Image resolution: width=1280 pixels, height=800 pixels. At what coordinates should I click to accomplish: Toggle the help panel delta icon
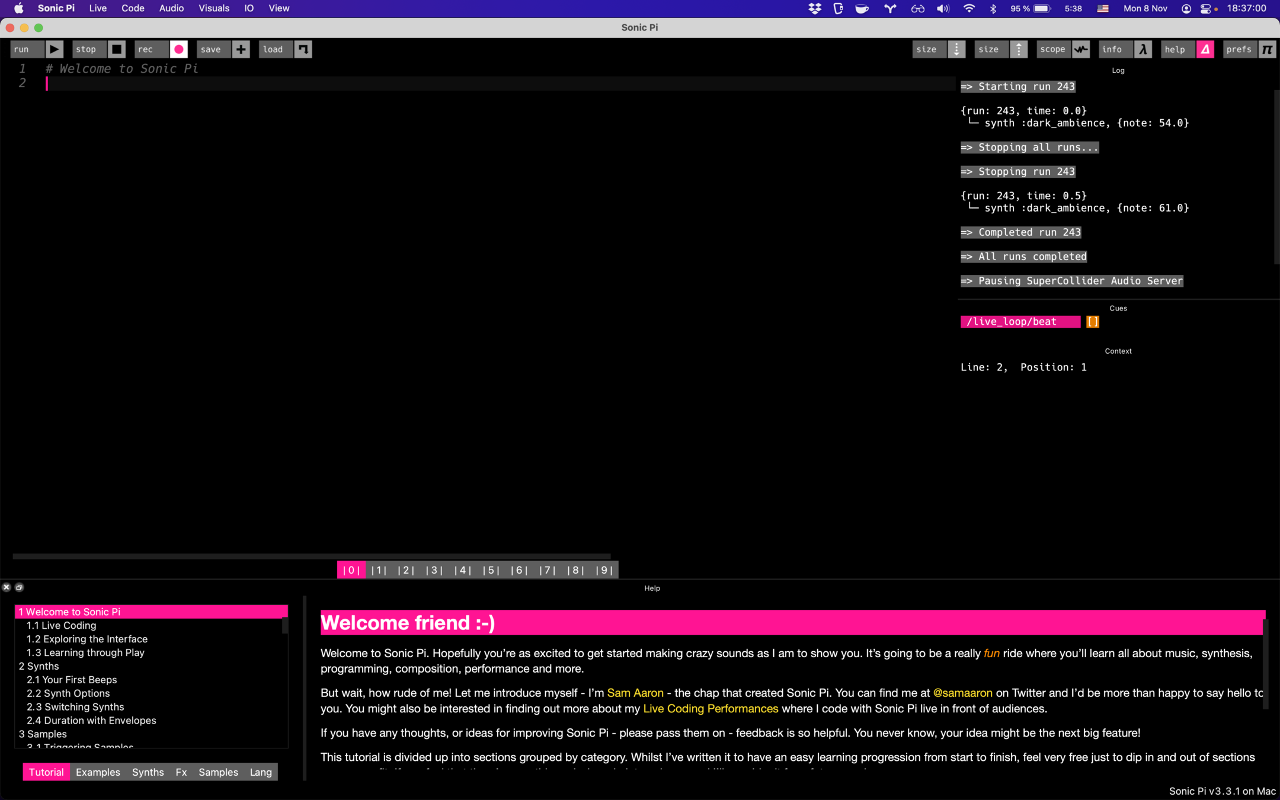point(1205,49)
